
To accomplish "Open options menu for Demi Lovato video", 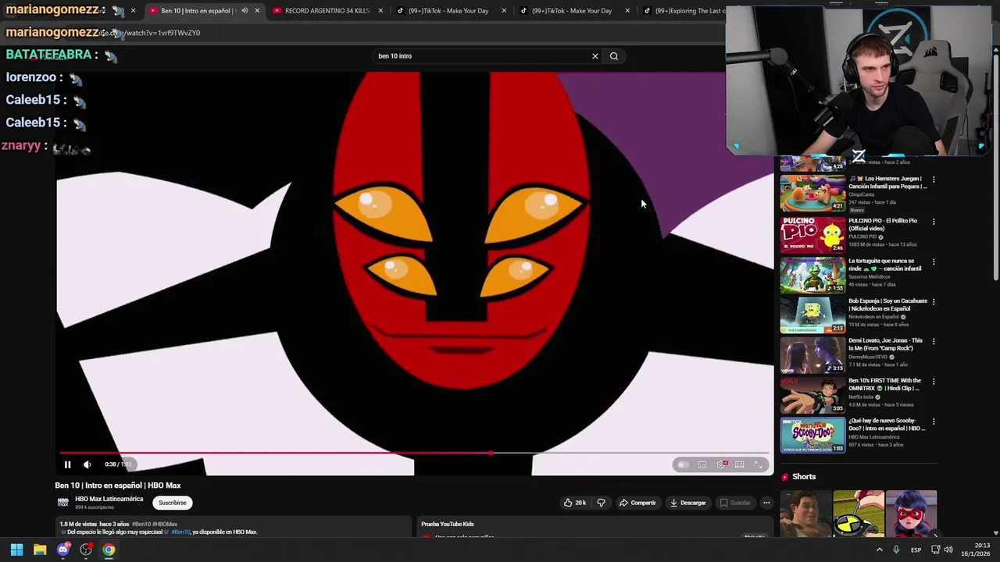I will [934, 342].
